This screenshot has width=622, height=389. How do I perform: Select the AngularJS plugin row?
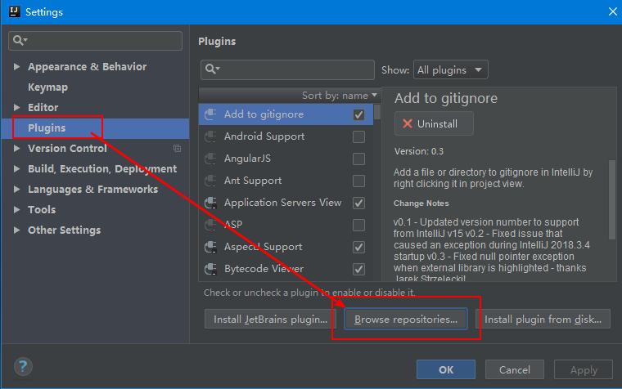click(x=286, y=159)
